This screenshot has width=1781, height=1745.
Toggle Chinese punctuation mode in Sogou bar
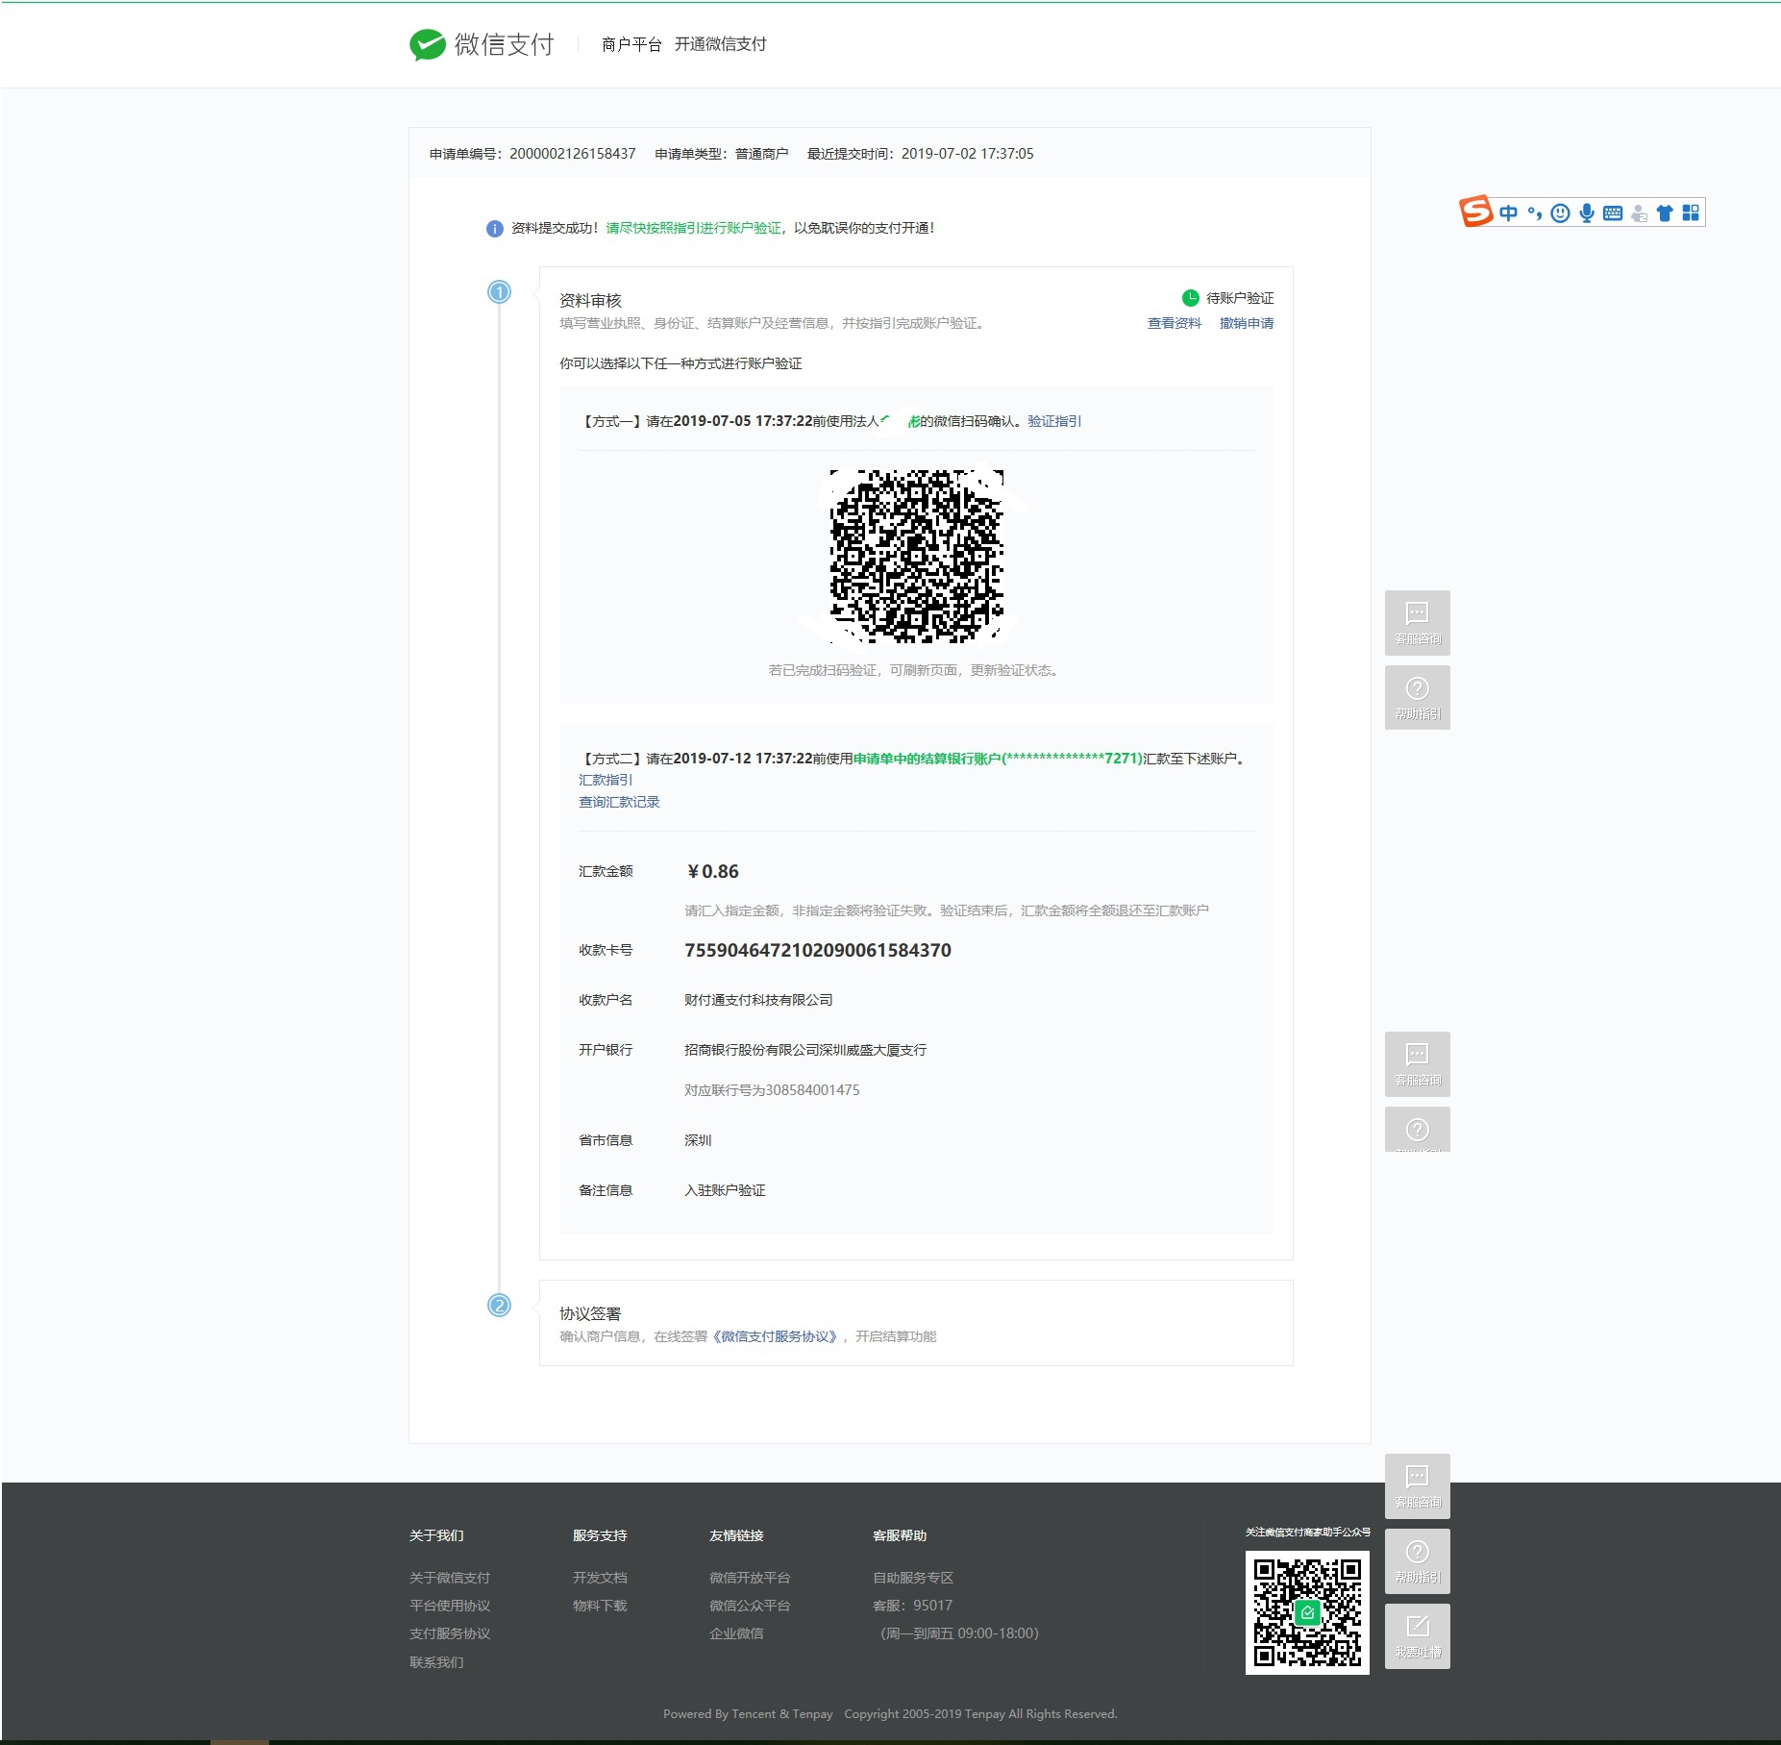tap(1534, 213)
